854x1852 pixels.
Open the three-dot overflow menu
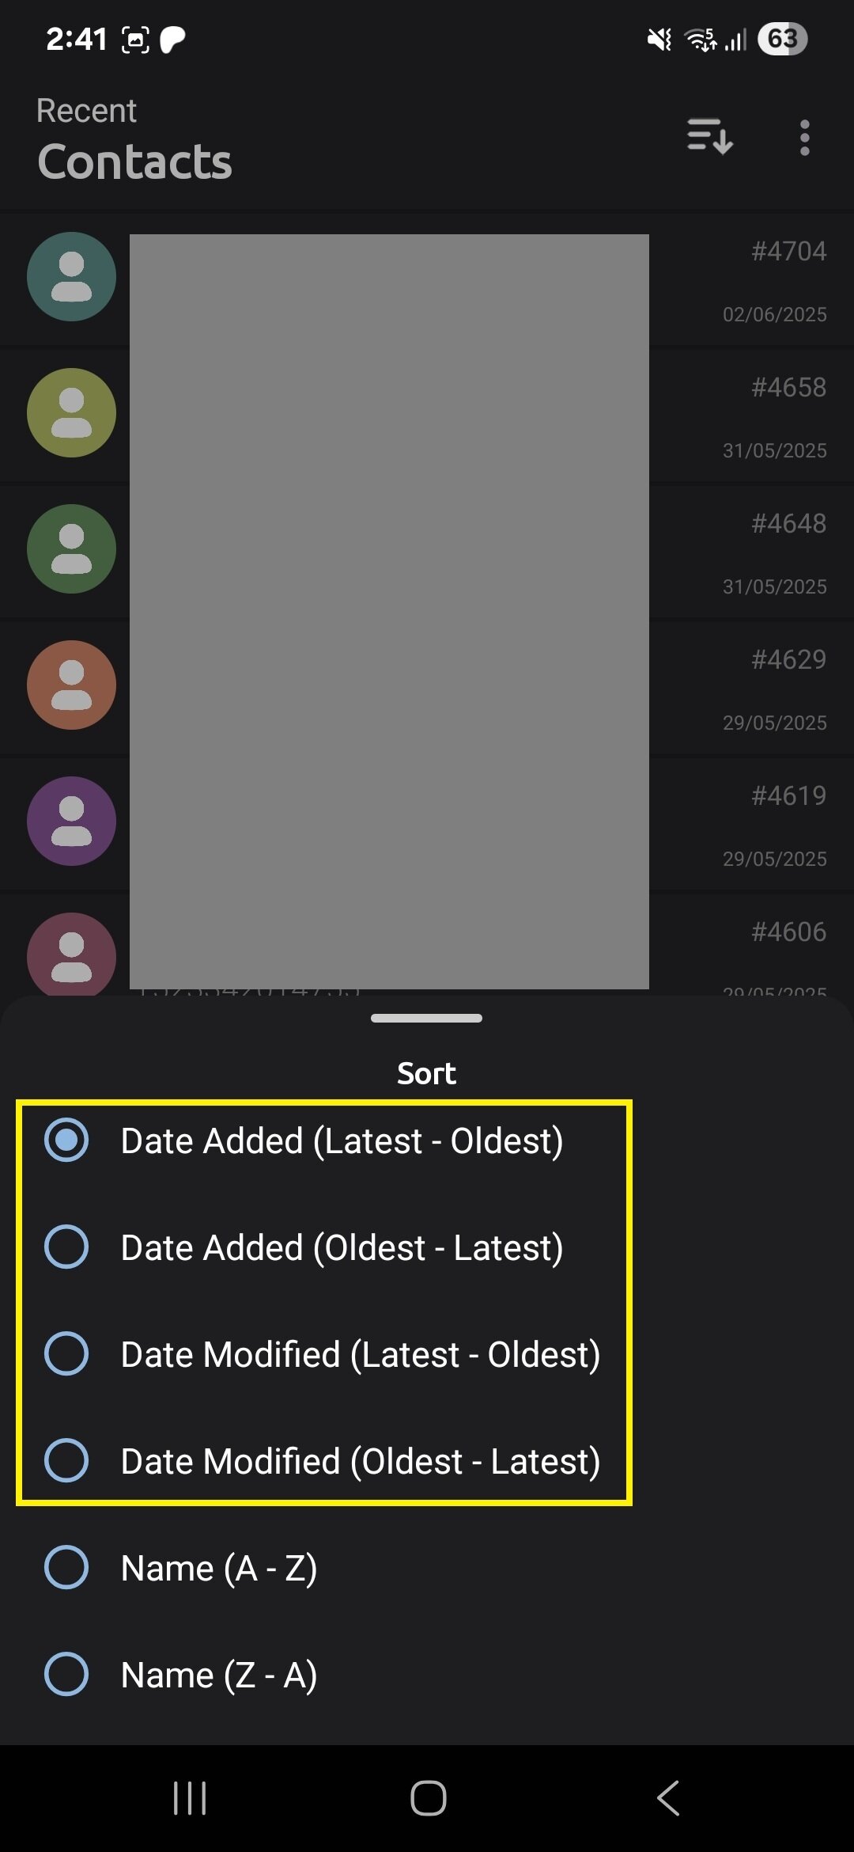pyautogui.click(x=804, y=138)
